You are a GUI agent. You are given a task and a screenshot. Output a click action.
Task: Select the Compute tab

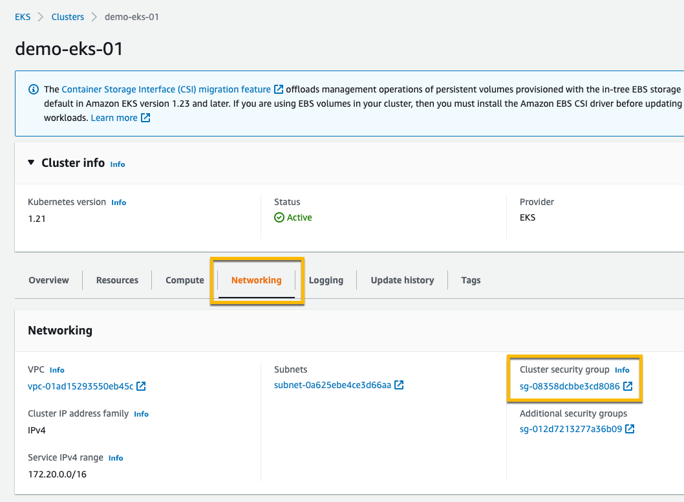pos(184,280)
